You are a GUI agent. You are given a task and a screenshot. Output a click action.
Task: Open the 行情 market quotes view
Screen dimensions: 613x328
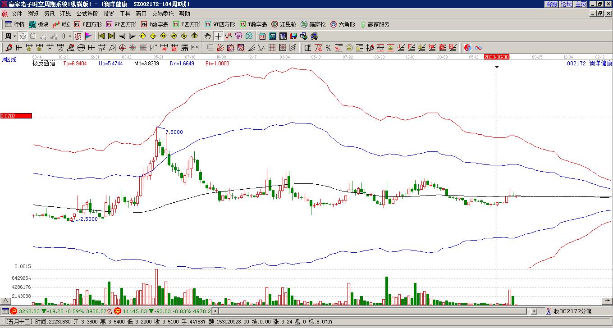(x=15, y=24)
